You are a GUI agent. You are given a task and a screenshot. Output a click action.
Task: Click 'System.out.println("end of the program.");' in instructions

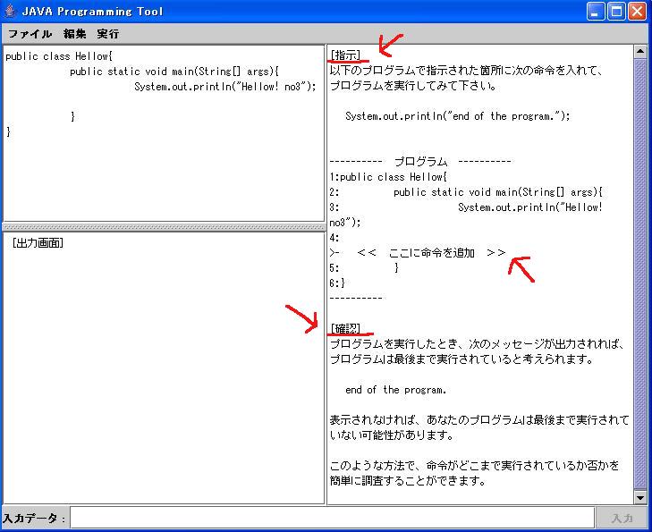click(x=457, y=116)
